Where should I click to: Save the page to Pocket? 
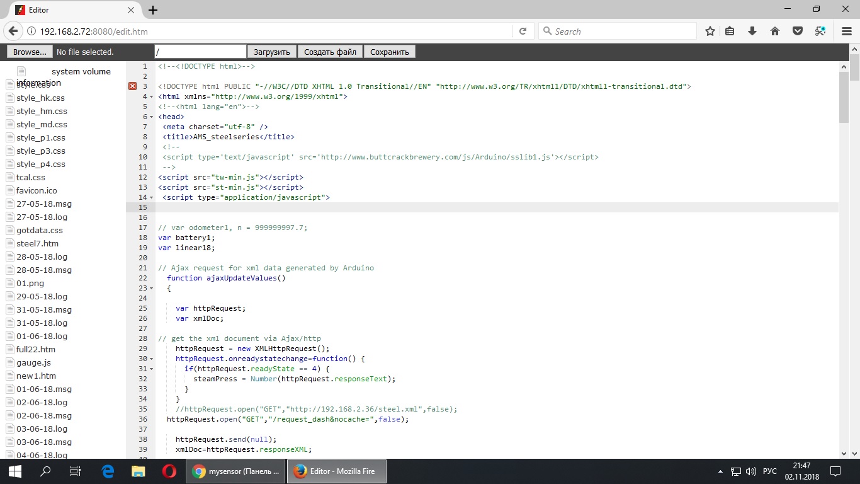tap(798, 30)
